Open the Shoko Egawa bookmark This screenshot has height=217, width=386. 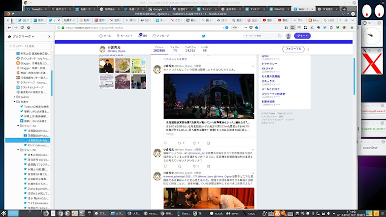point(36,189)
